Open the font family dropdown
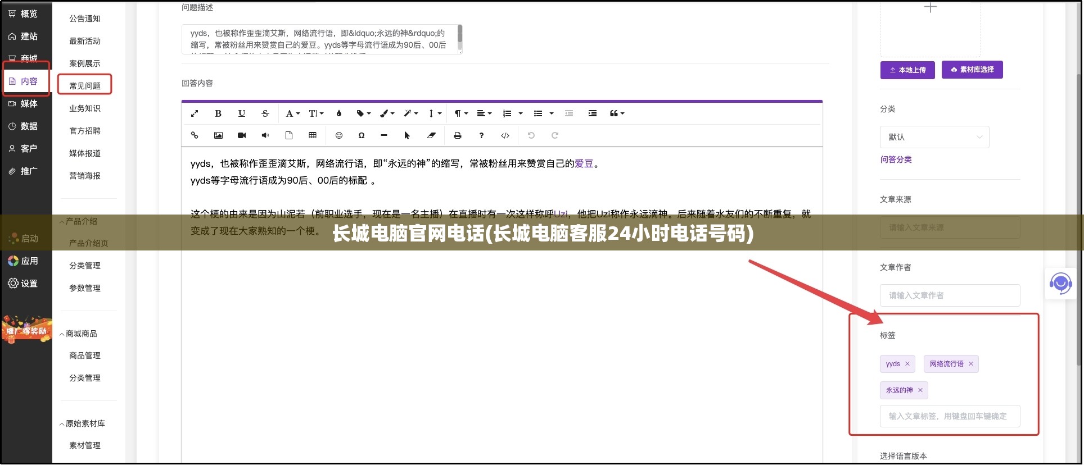 [292, 113]
